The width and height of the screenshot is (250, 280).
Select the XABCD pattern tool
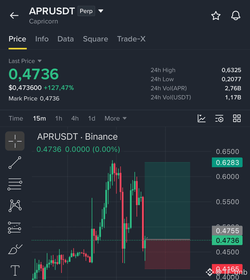click(x=15, y=206)
